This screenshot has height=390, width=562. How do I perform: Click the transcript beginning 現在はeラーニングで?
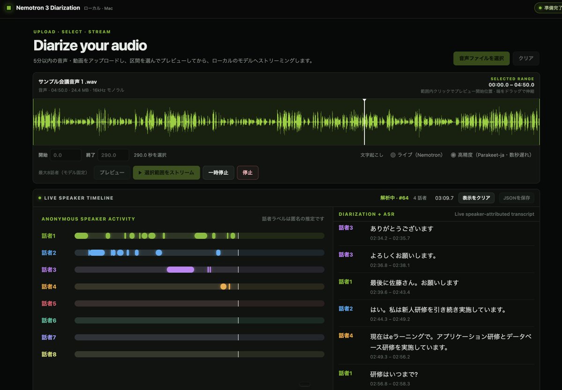(x=451, y=342)
